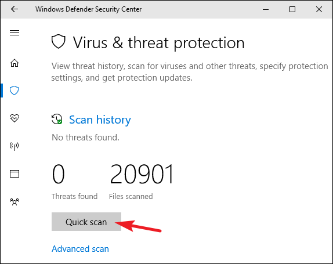Expand the hamburger navigation menu

pos(15,32)
